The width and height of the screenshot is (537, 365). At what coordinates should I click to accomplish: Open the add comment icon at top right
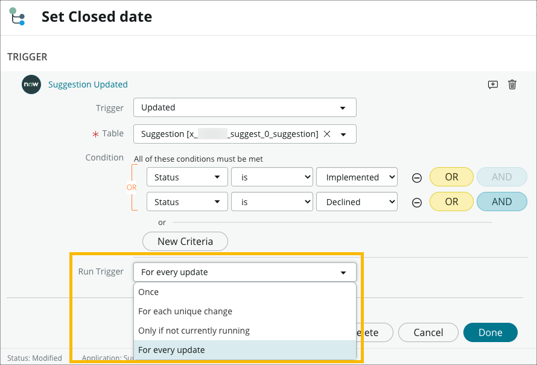tap(493, 85)
